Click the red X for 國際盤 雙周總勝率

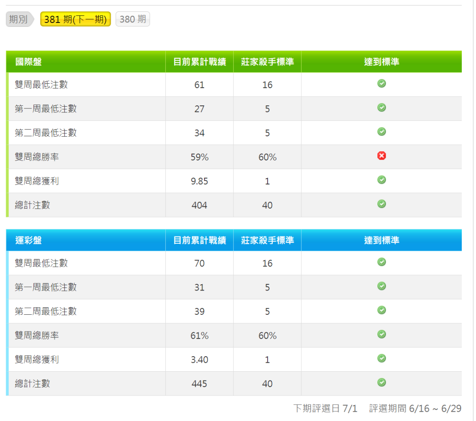[x=382, y=156]
